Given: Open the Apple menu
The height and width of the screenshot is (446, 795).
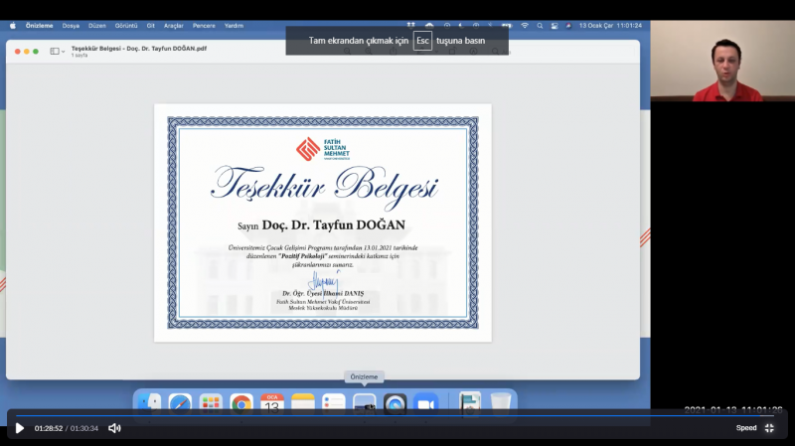Looking at the screenshot, I should tap(13, 25).
